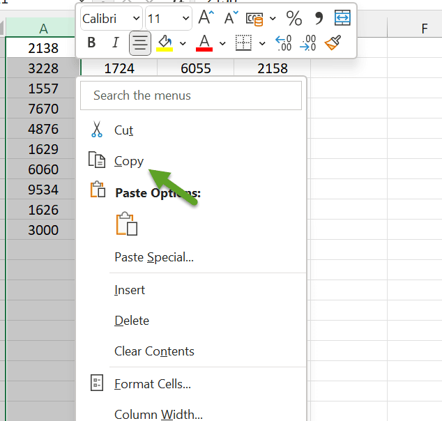Toggle Italic formatting
The width and height of the screenshot is (442, 421).
[x=115, y=43]
